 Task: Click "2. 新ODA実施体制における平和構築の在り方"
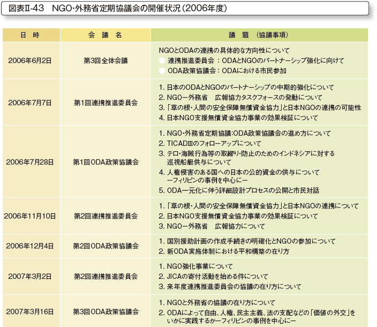click(x=224, y=252)
